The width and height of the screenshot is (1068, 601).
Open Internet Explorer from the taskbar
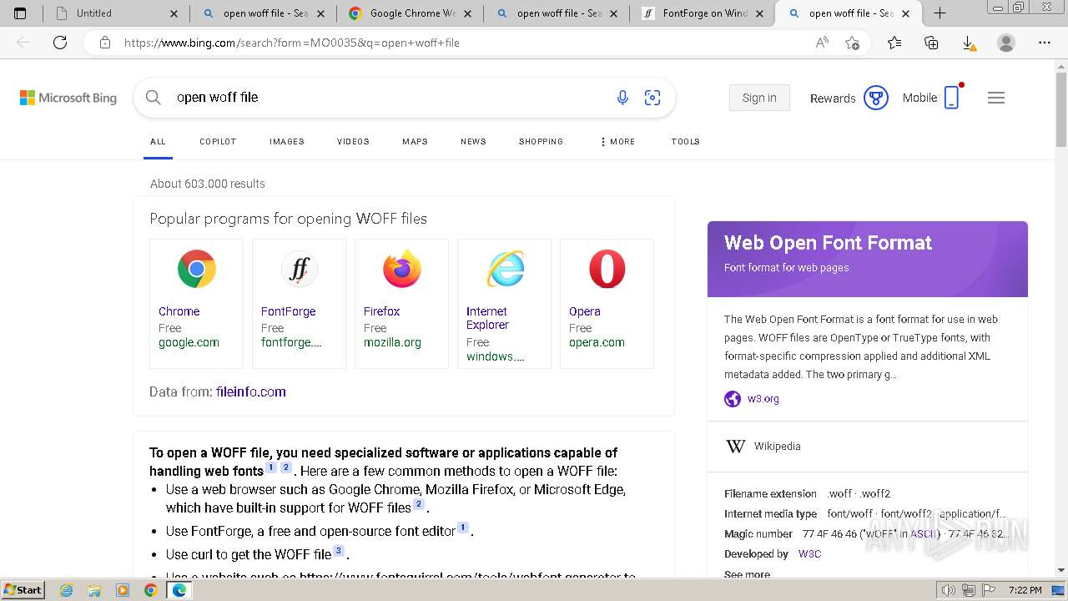coord(67,590)
